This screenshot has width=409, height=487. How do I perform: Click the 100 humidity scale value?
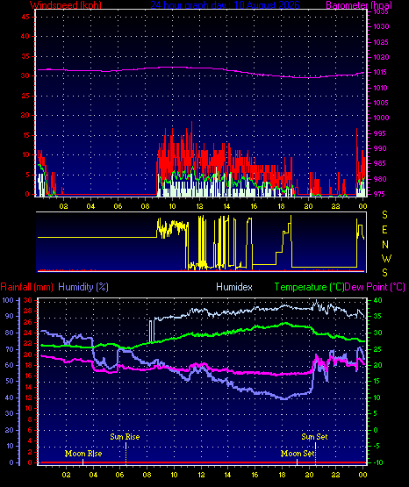pyautogui.click(x=8, y=300)
